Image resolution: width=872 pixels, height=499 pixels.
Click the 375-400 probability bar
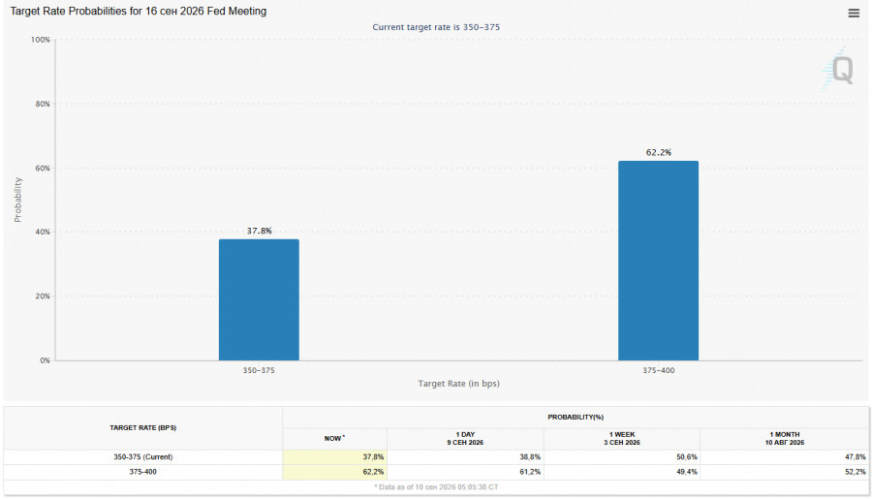(659, 261)
